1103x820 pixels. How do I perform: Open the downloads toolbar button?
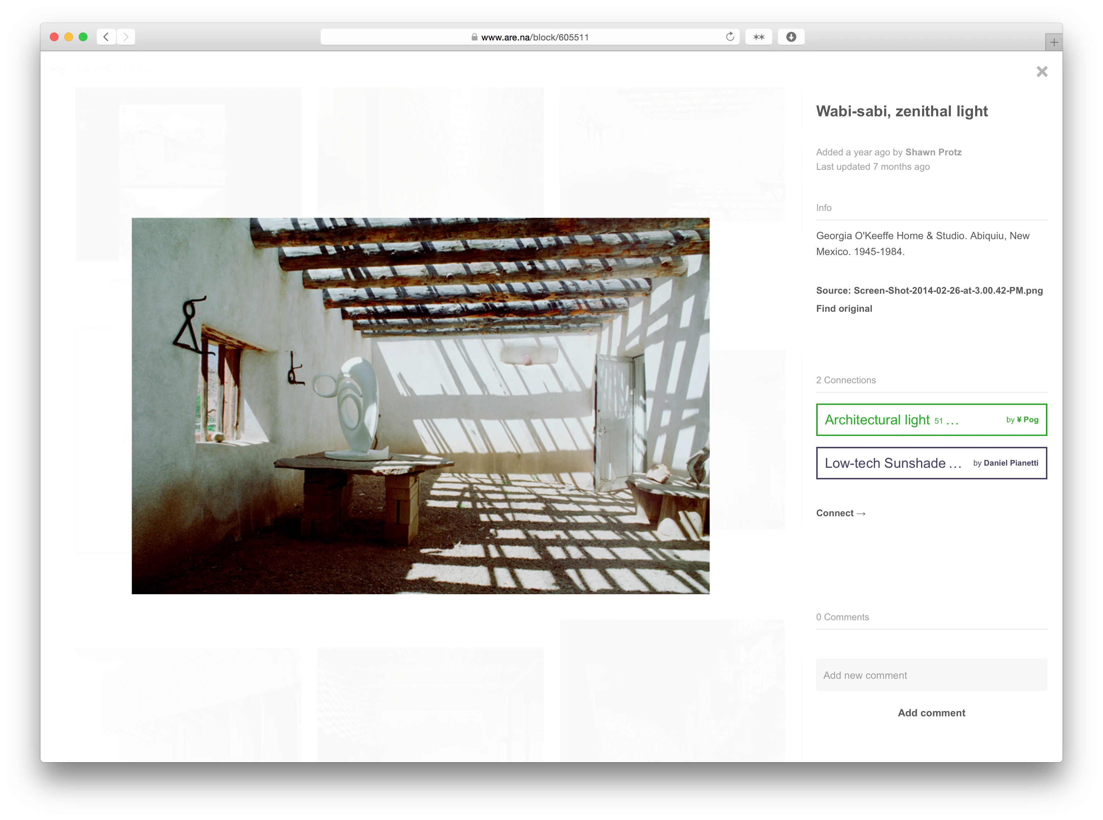coord(791,37)
